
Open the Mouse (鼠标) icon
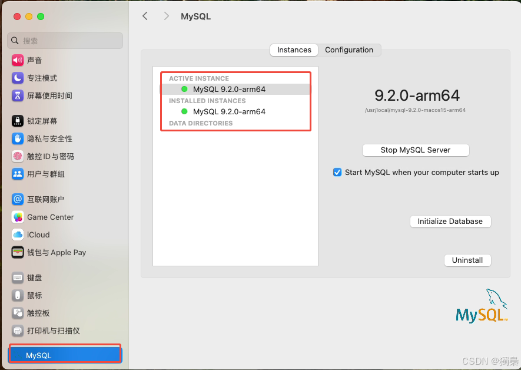18,295
